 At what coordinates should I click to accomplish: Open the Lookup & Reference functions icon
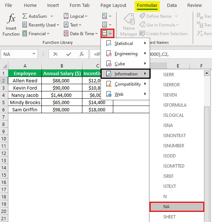[105, 16]
